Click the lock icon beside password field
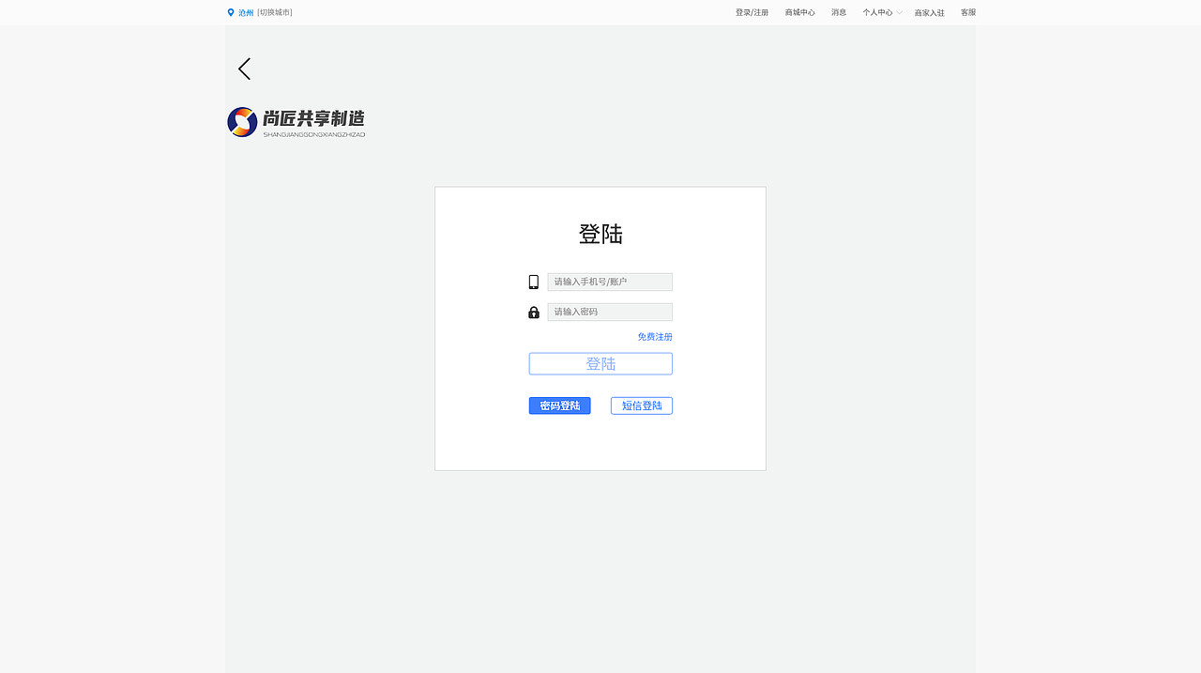 click(x=534, y=313)
